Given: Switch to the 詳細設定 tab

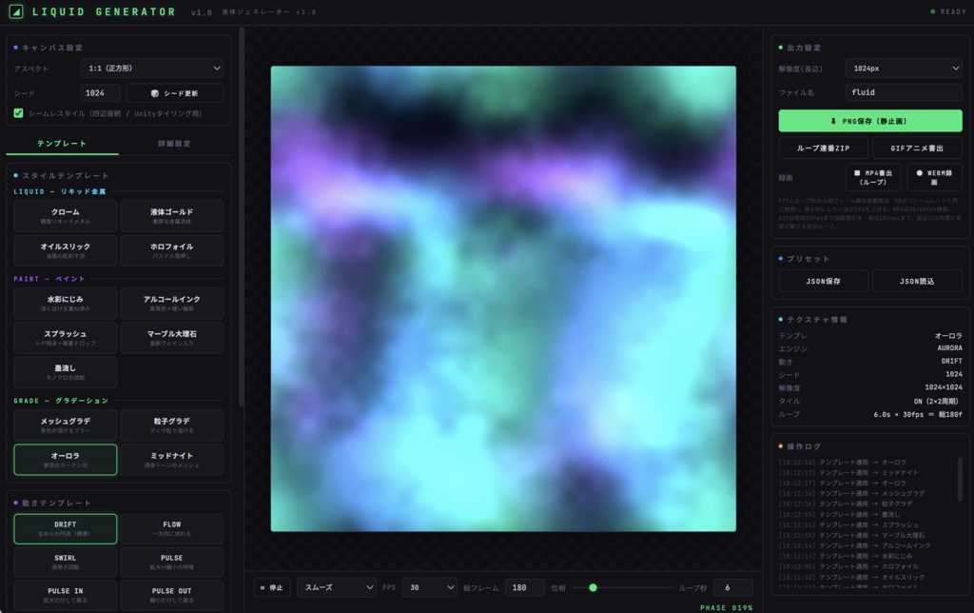Looking at the screenshot, I should 175,144.
